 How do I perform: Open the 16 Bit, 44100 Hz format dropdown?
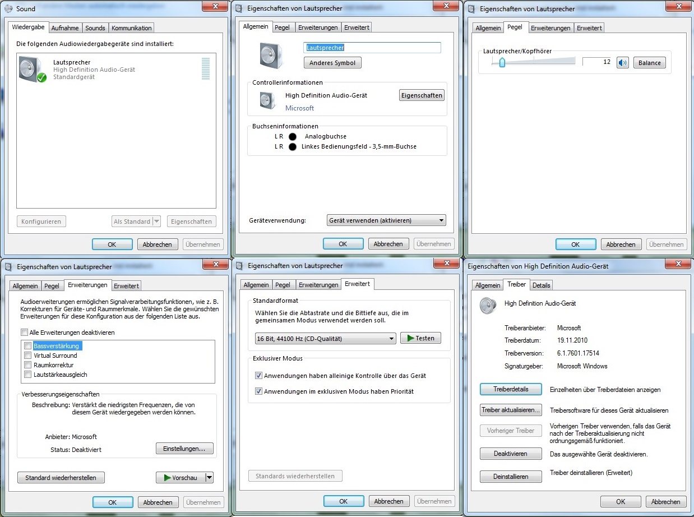pyautogui.click(x=325, y=339)
